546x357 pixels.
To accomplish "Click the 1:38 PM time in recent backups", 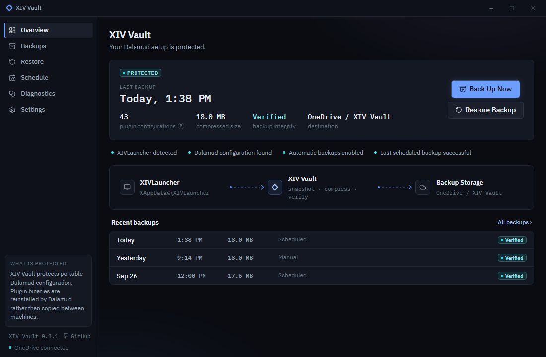I will pos(190,240).
